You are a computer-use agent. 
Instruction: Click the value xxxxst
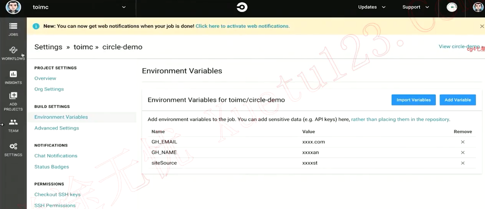pyautogui.click(x=310, y=163)
